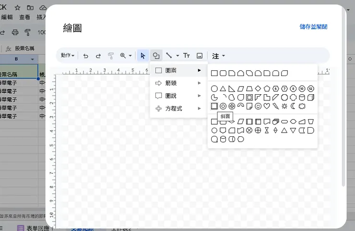Pick the flowchart terminator pill shape
355x231 pixels.
pyautogui.click(x=284, y=121)
